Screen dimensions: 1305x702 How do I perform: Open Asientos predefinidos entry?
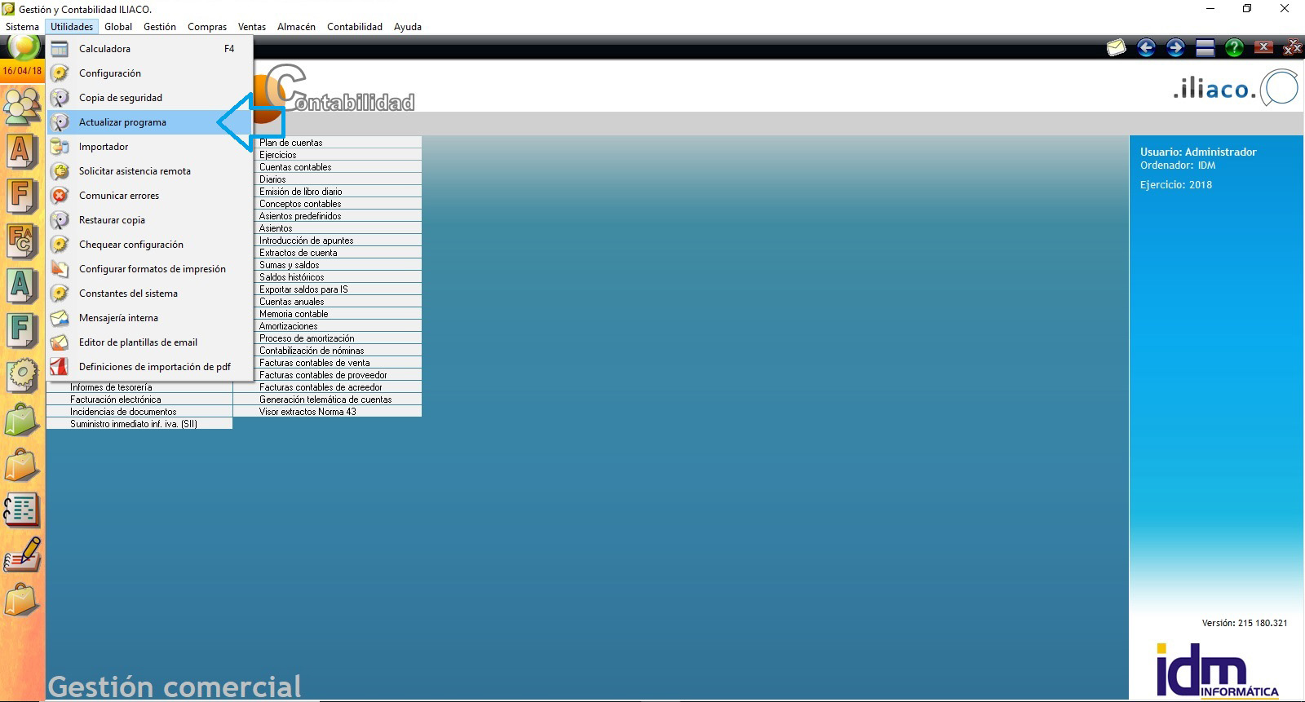338,216
